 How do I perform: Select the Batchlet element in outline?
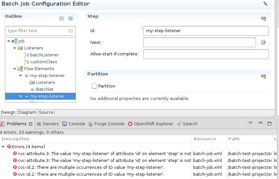pos(45,89)
